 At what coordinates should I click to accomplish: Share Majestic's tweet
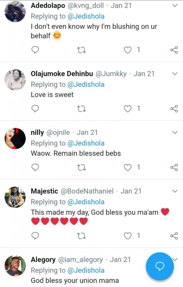click(174, 236)
